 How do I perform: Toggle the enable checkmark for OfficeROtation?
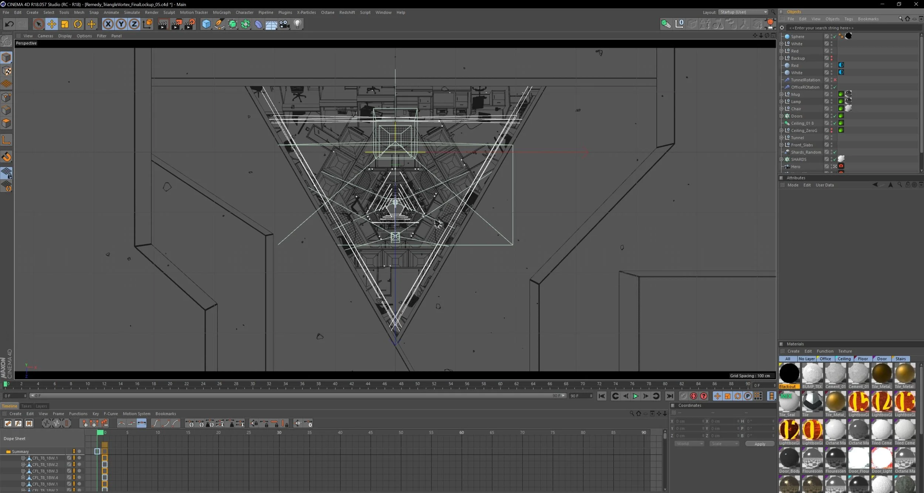835,87
